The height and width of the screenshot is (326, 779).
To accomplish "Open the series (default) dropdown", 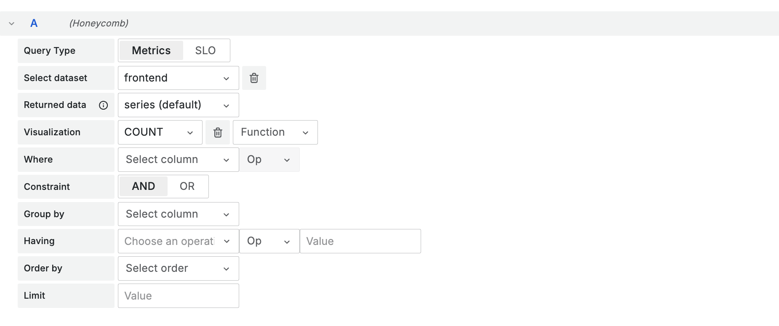I will [x=178, y=105].
